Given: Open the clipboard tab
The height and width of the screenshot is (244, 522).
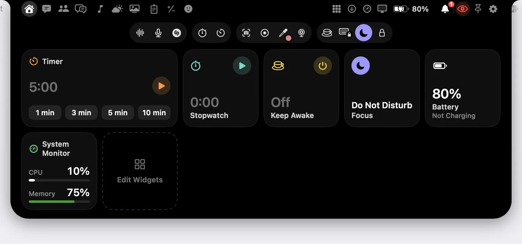Looking at the screenshot, I should pyautogui.click(x=154, y=9).
